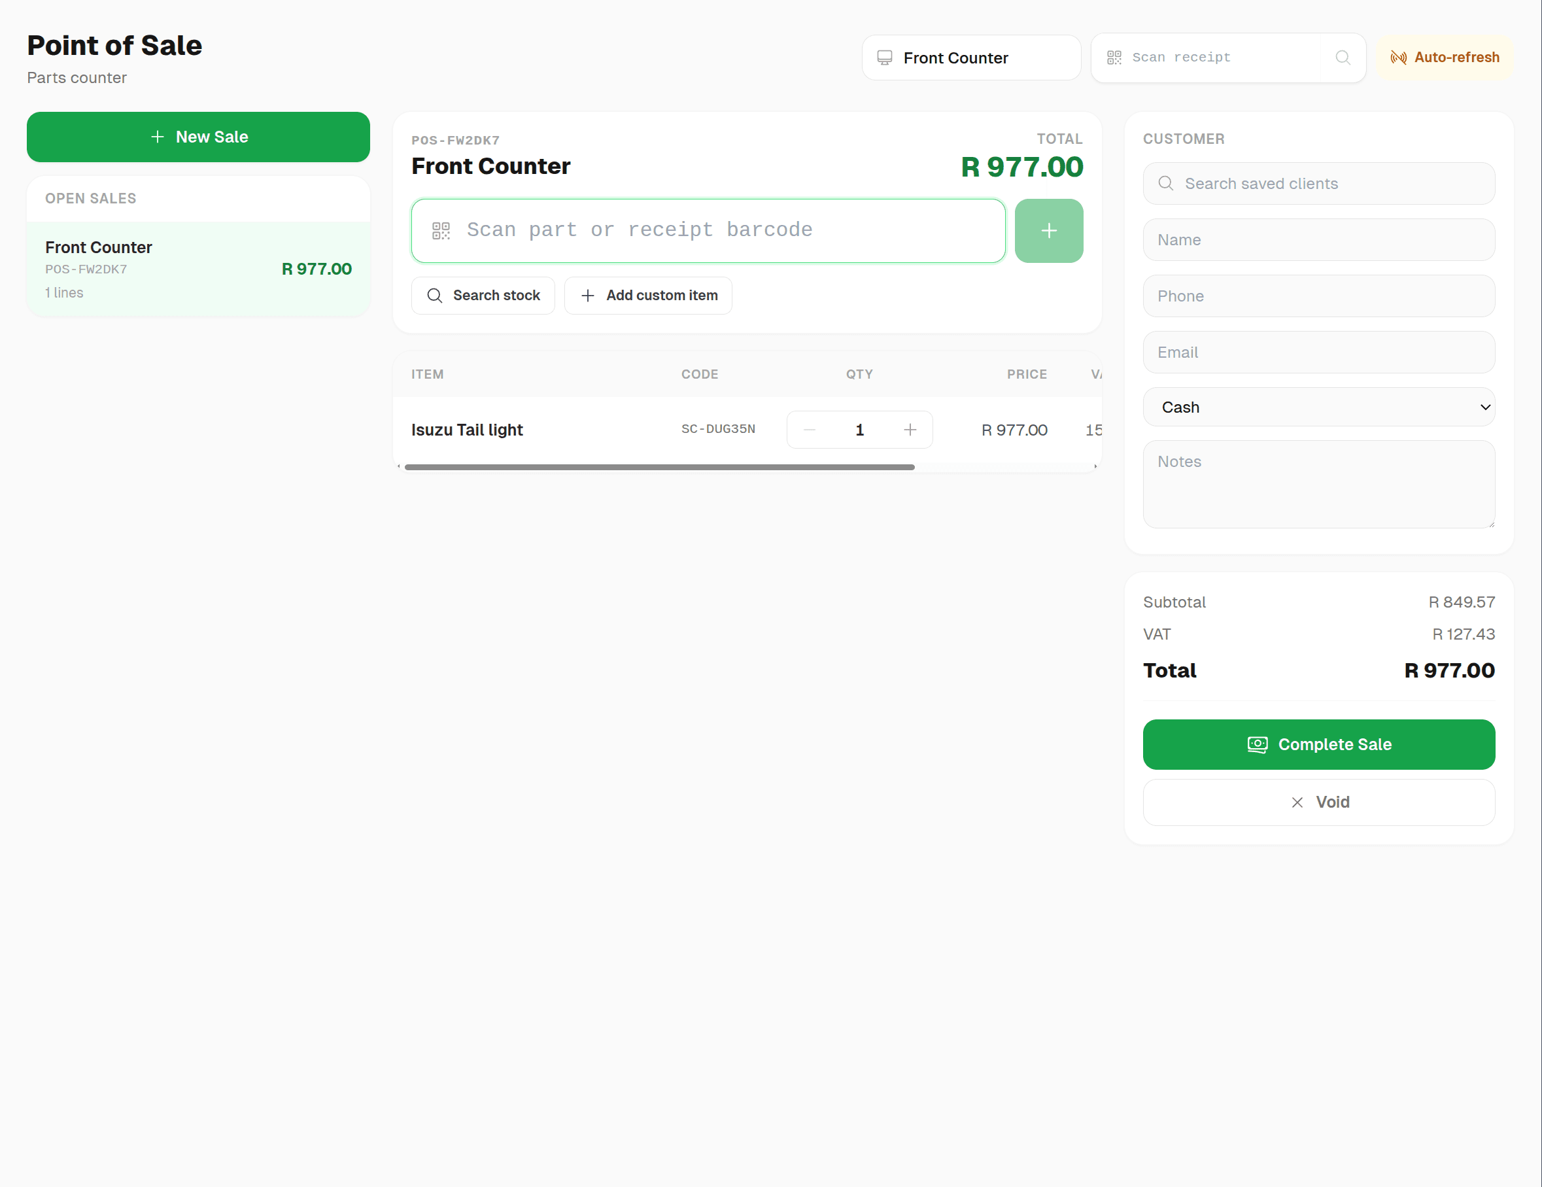Click the search magnifier in Scan receipt box

(1343, 57)
